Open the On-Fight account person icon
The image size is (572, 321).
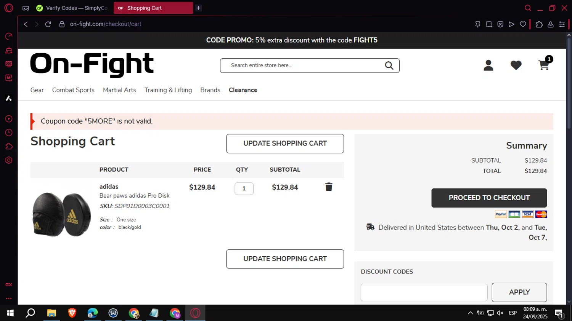click(488, 65)
